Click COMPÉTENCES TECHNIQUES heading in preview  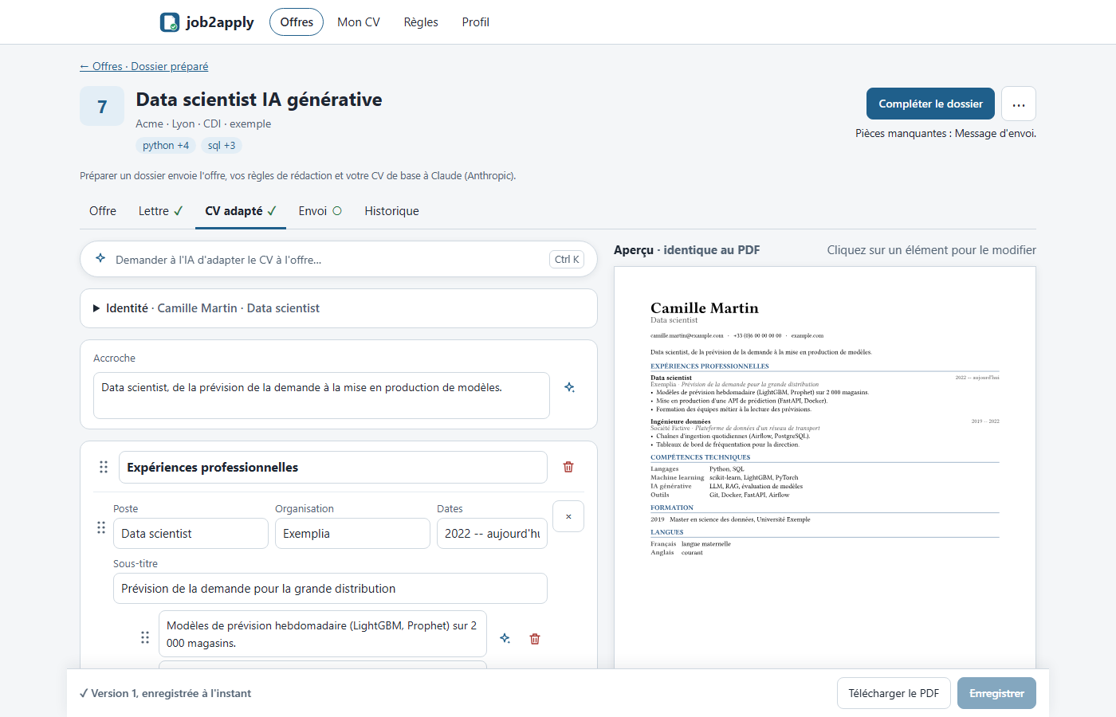coord(700,457)
